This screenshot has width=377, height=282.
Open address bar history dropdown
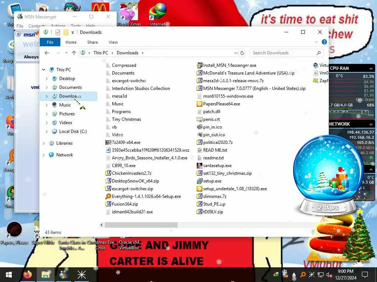coord(236,53)
